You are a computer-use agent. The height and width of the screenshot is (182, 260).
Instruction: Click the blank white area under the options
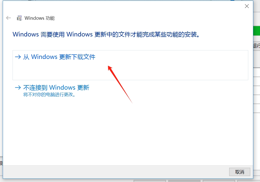coord(128,132)
